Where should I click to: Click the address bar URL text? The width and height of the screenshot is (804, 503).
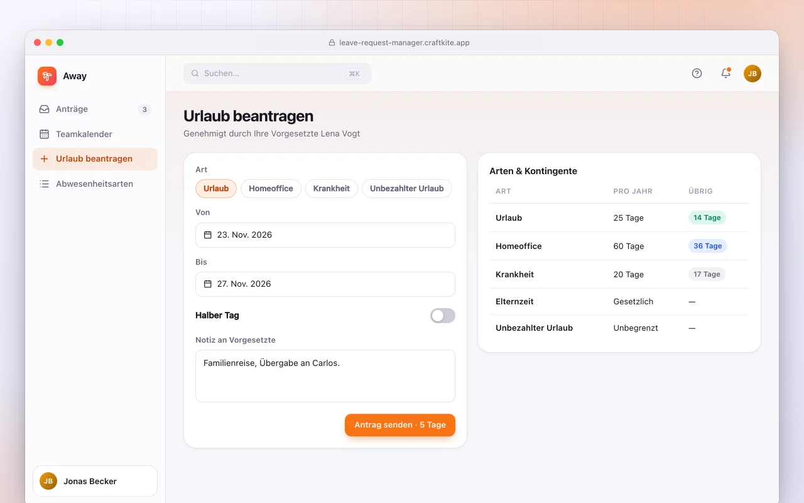tap(405, 43)
